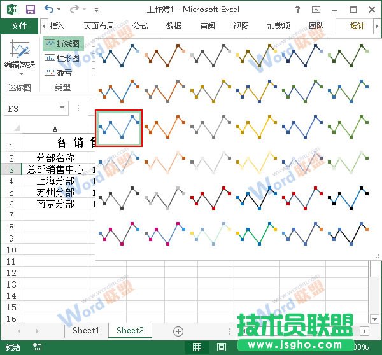
Task: Switch to the Formulas (公式) ribbon tab
Action: coord(140,26)
